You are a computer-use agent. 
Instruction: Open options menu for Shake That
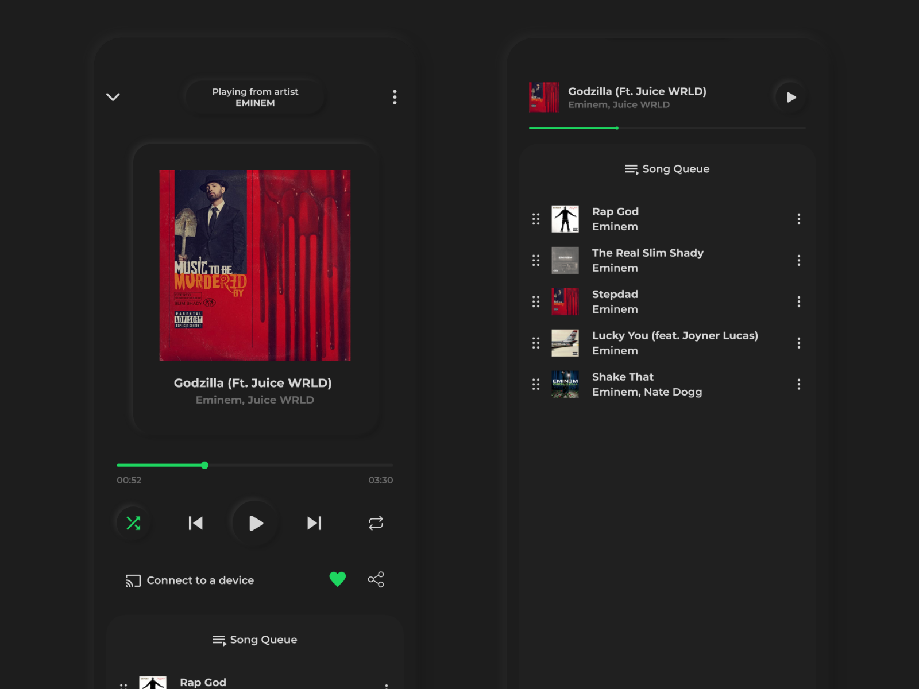click(799, 384)
